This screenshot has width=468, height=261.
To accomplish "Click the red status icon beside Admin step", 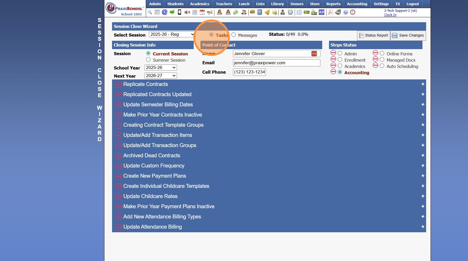I will pos(333,53).
